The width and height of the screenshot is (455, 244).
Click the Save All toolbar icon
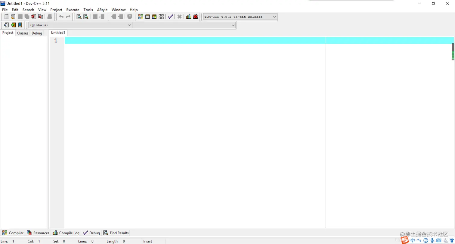(x=27, y=17)
